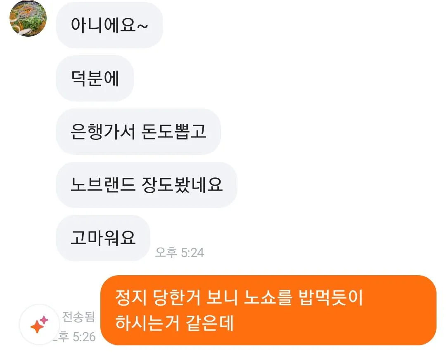Click '밥먹듯이' in the orange message
The image size is (446, 361).
point(331,297)
